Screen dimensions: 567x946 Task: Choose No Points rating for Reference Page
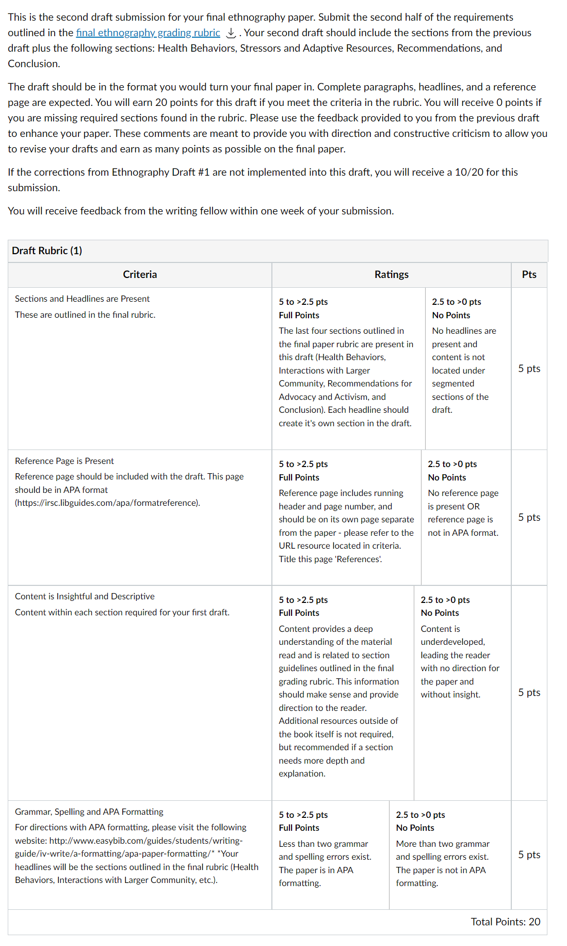tap(466, 518)
